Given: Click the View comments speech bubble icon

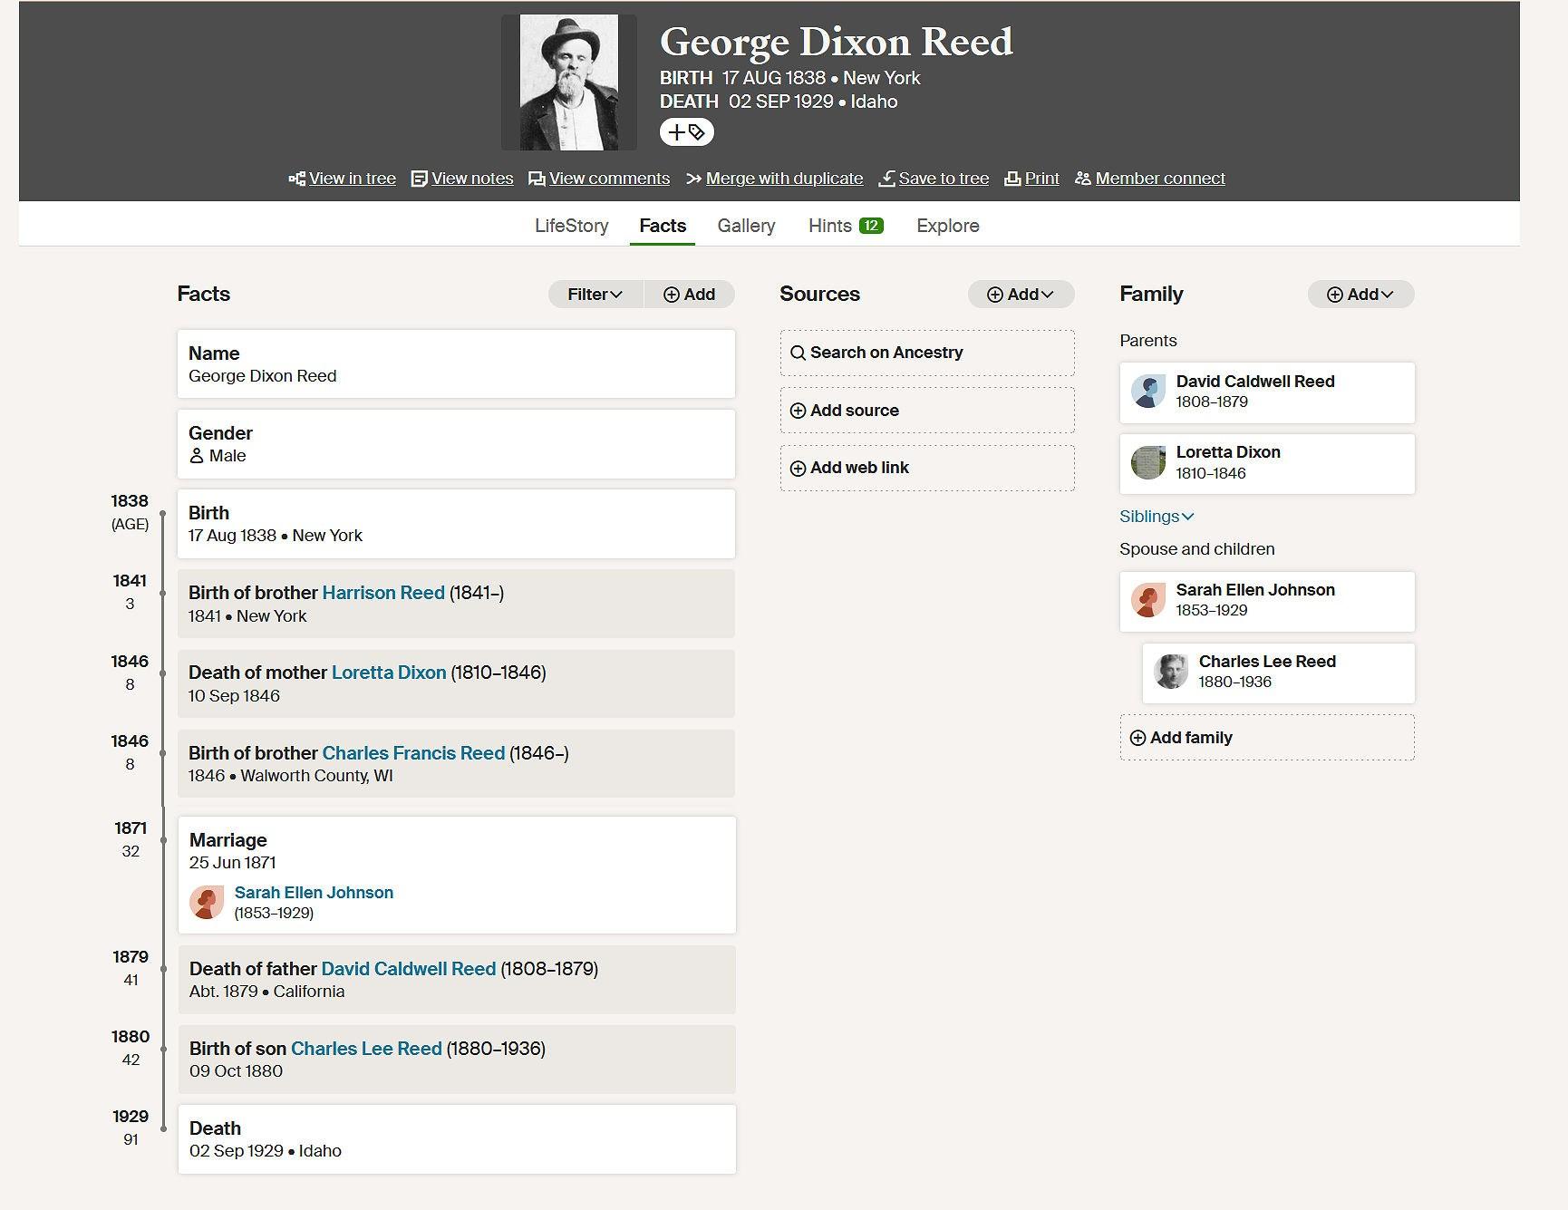Looking at the screenshot, I should click(x=537, y=179).
